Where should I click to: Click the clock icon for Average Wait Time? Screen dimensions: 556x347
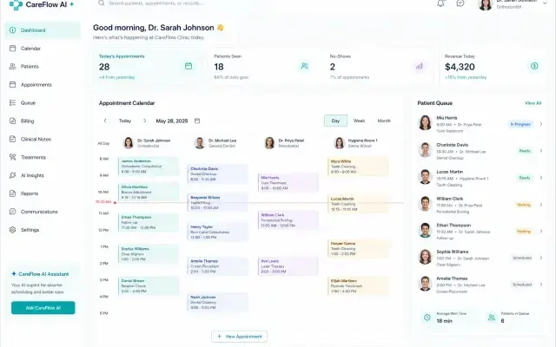click(427, 318)
